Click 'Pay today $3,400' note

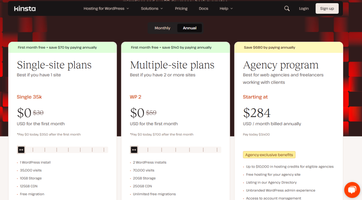[x=256, y=134]
